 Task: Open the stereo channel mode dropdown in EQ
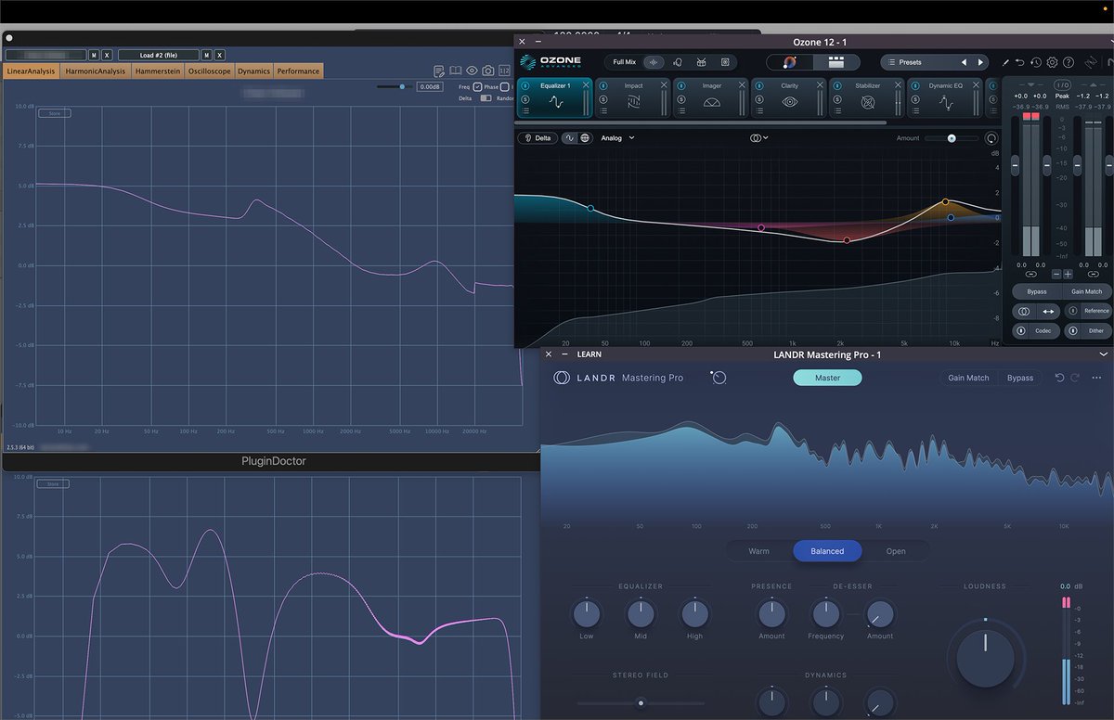coord(759,138)
